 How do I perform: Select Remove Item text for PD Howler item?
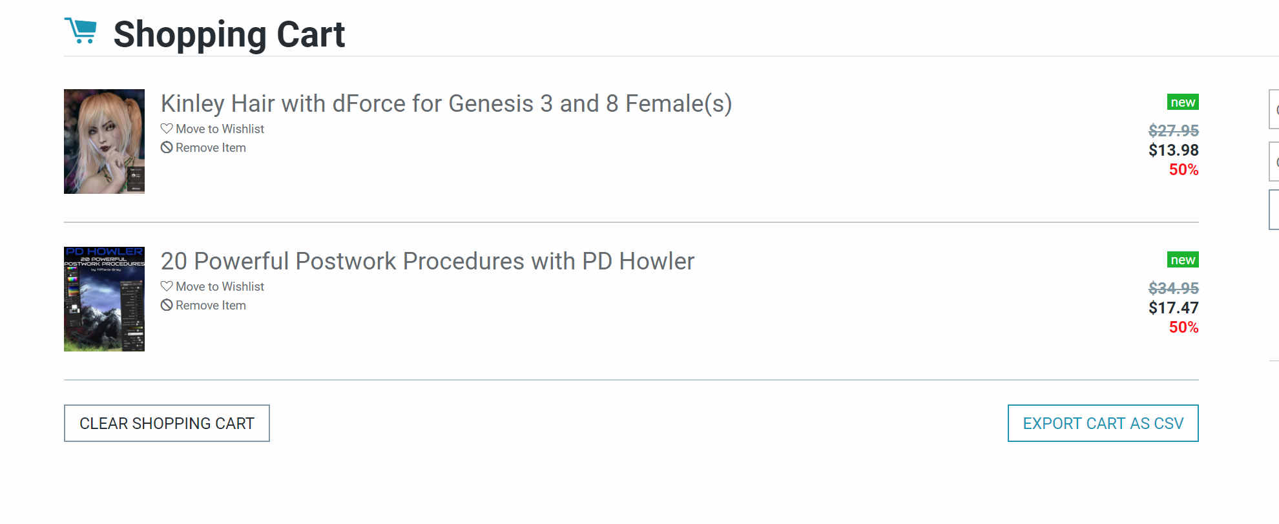(x=211, y=306)
